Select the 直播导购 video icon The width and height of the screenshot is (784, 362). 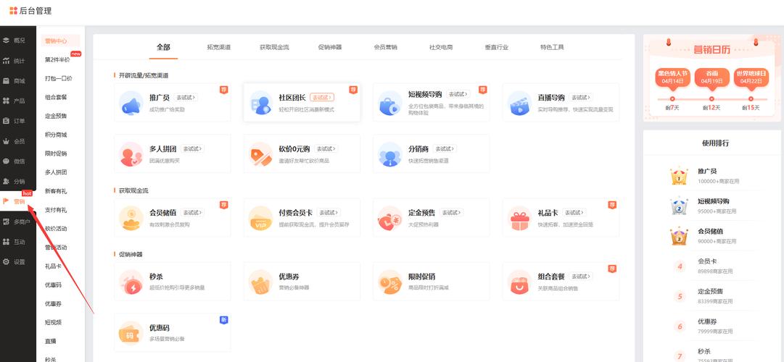[519, 104]
